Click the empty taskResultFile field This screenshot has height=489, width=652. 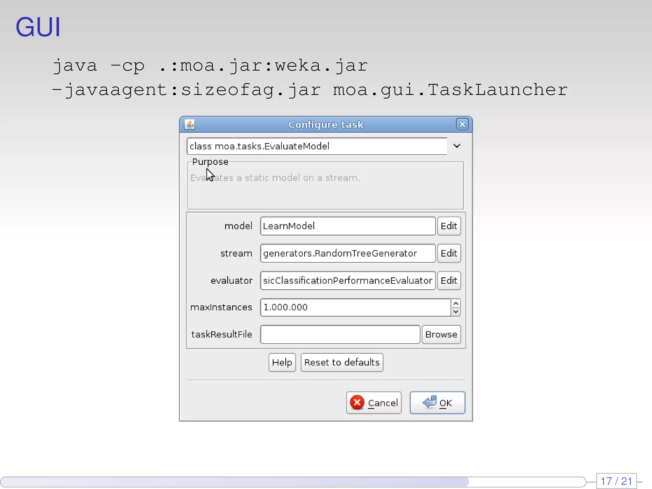(x=340, y=335)
